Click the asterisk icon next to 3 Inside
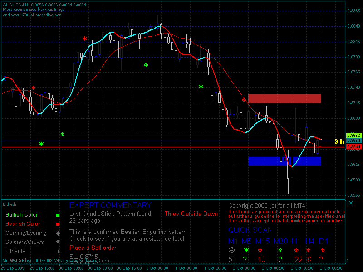This screenshot has width=363, height=272. click(59, 251)
